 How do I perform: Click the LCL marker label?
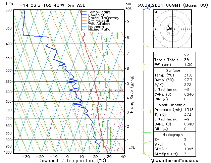tap(132, 147)
